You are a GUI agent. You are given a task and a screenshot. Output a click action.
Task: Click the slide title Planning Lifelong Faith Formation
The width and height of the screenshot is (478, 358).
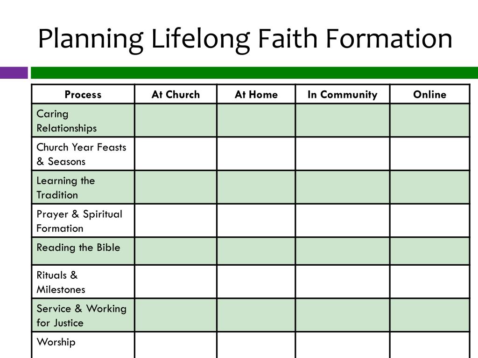click(x=245, y=39)
